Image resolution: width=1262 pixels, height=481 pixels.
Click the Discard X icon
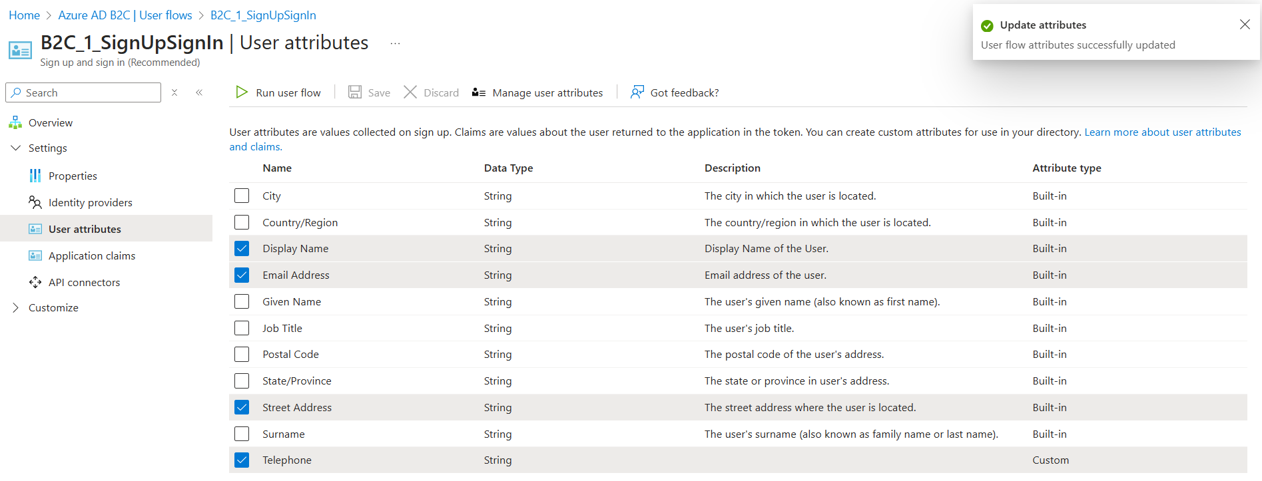[410, 92]
